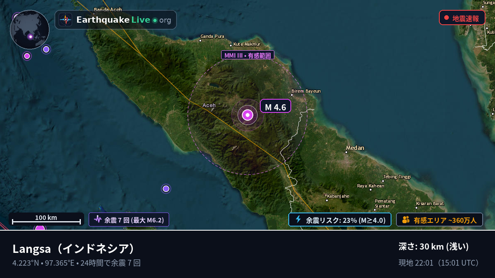Open the EarthquakeLive.org title link

124,20
